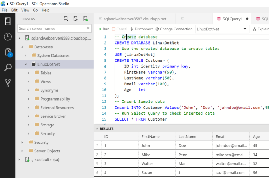The image size is (269, 178).
Task: Collapse the LinuxDotNet database node
Action: click(26, 64)
